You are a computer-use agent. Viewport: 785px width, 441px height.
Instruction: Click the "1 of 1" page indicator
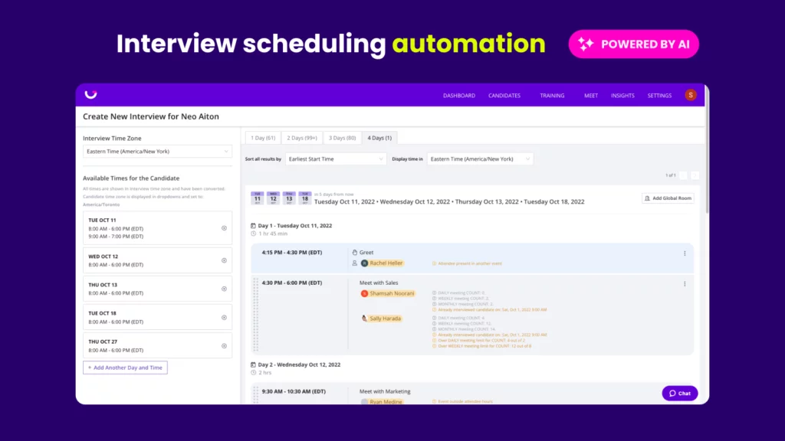click(670, 175)
